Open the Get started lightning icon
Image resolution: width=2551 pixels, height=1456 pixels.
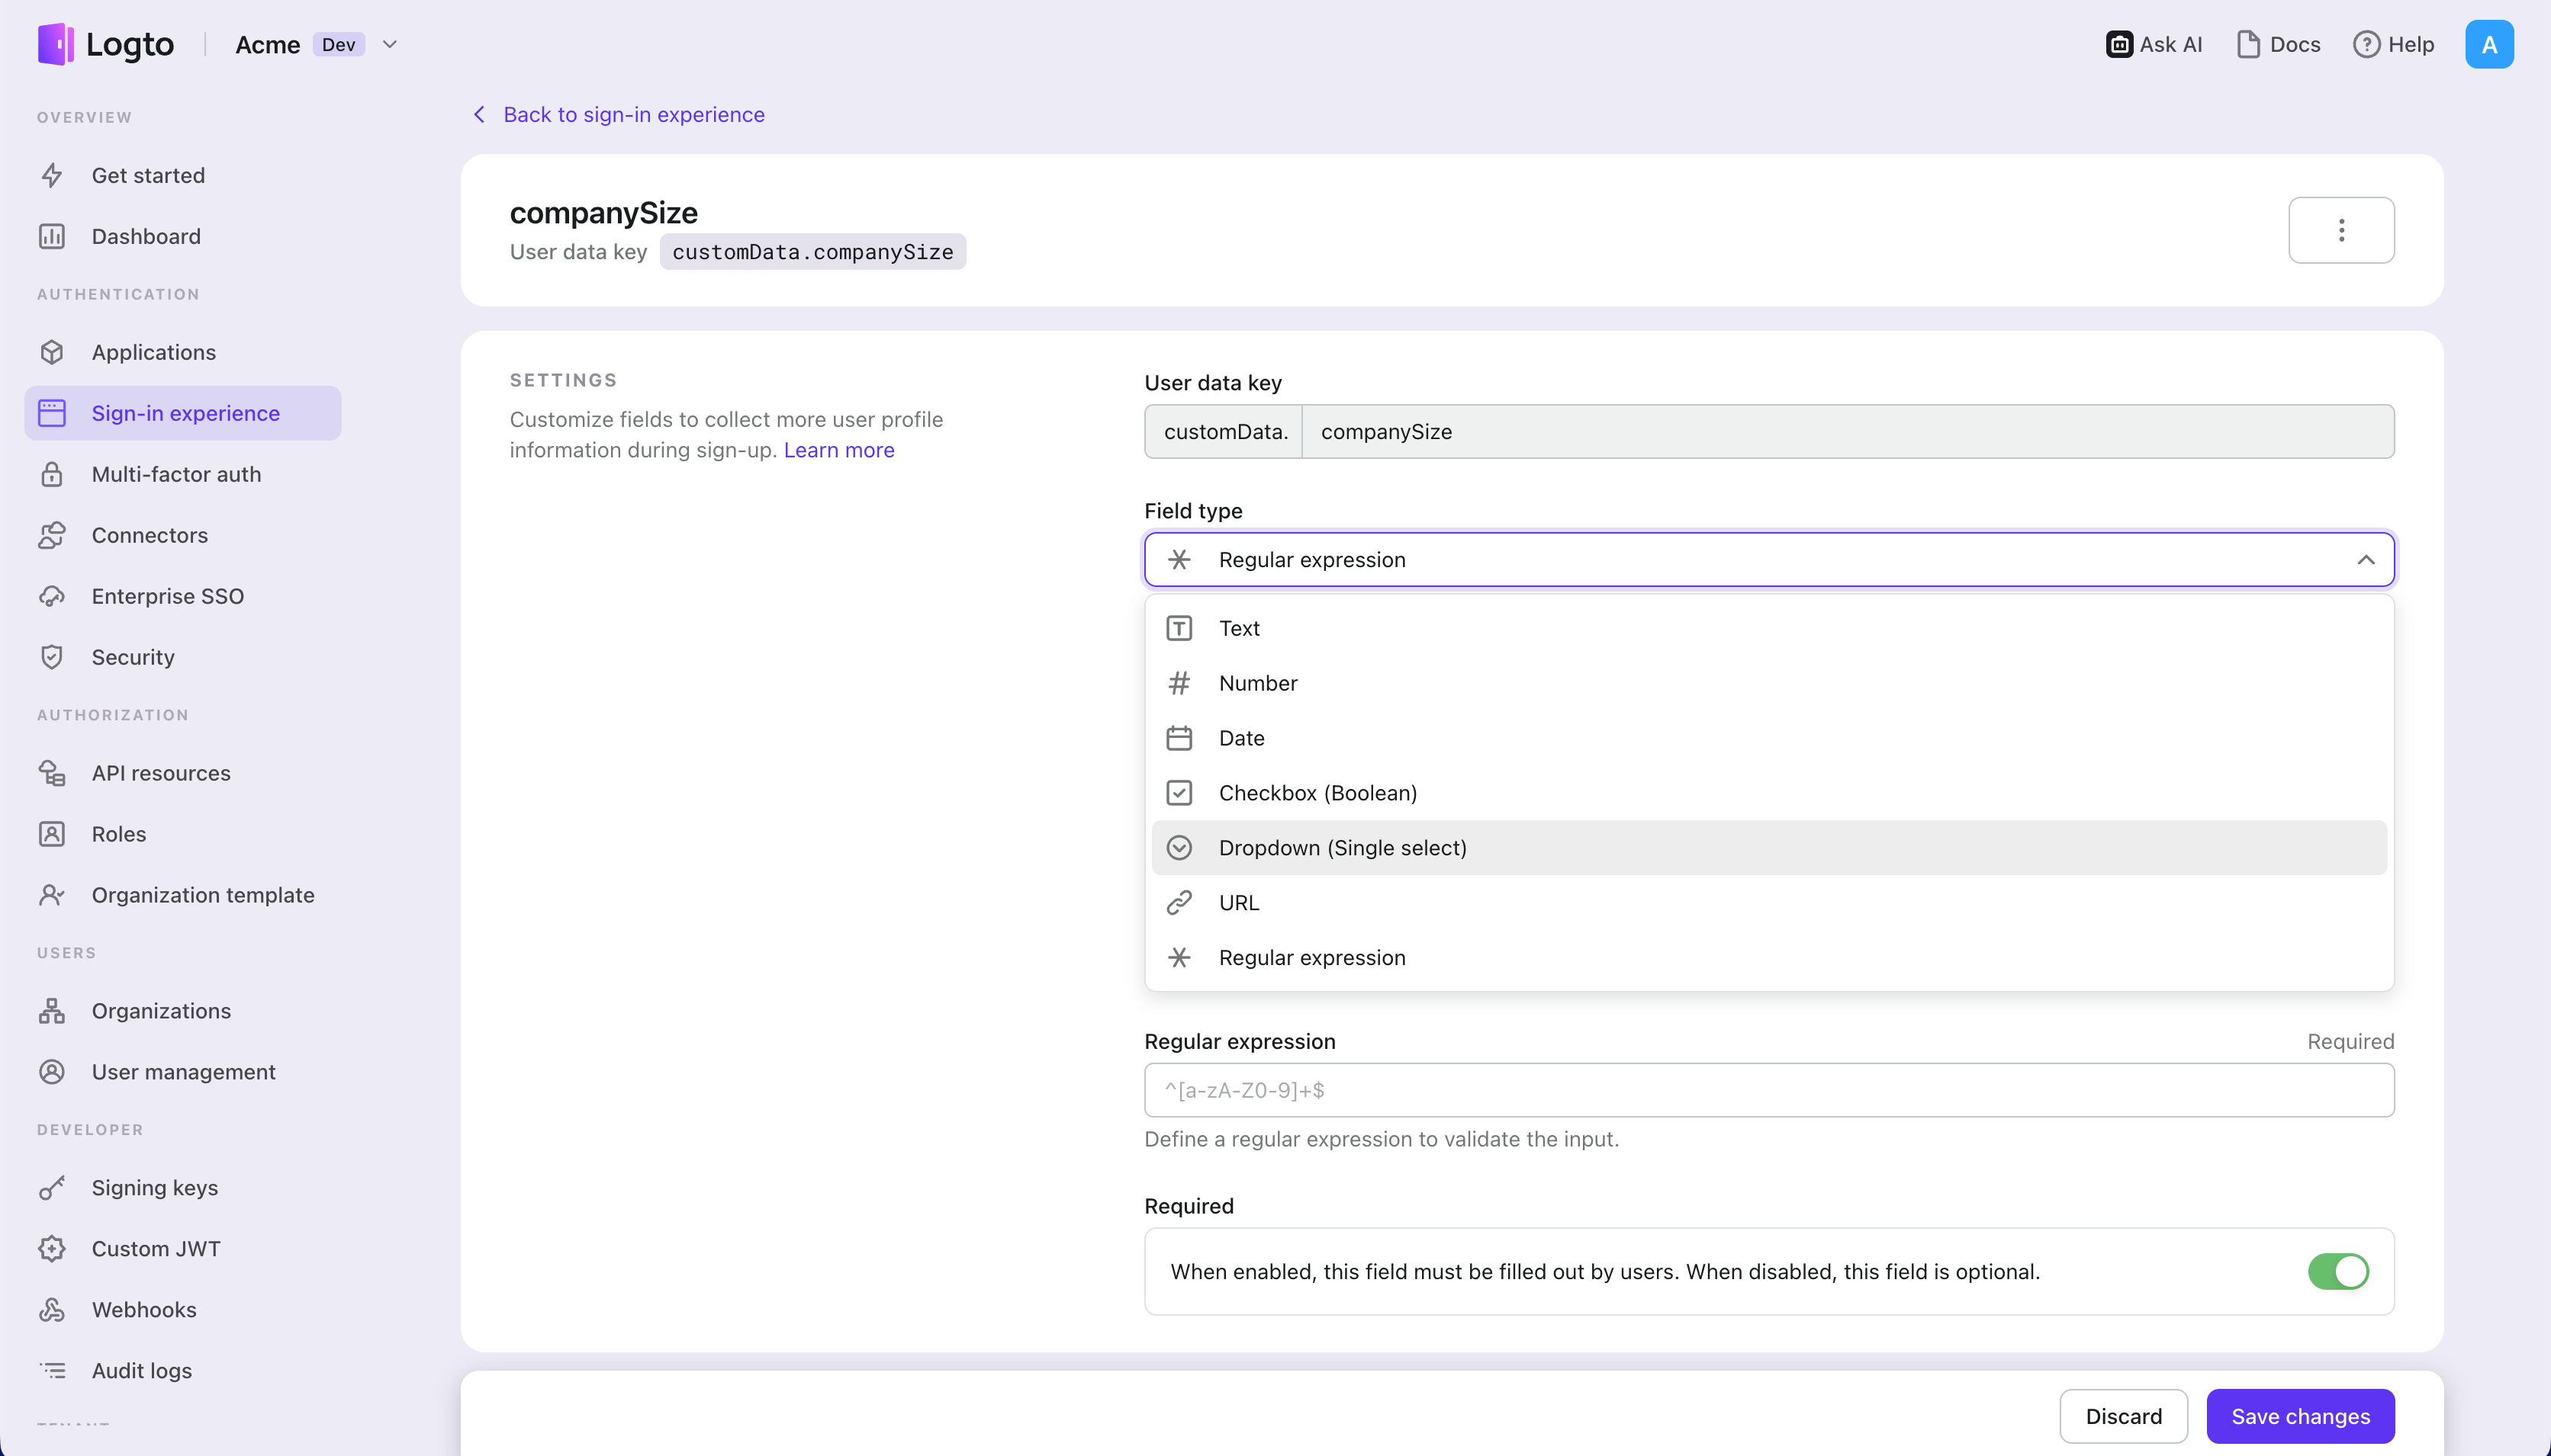tap(52, 175)
